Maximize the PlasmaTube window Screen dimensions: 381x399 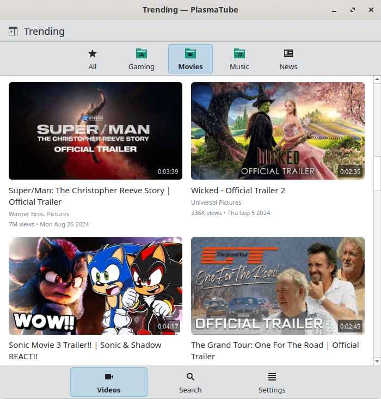(353, 10)
